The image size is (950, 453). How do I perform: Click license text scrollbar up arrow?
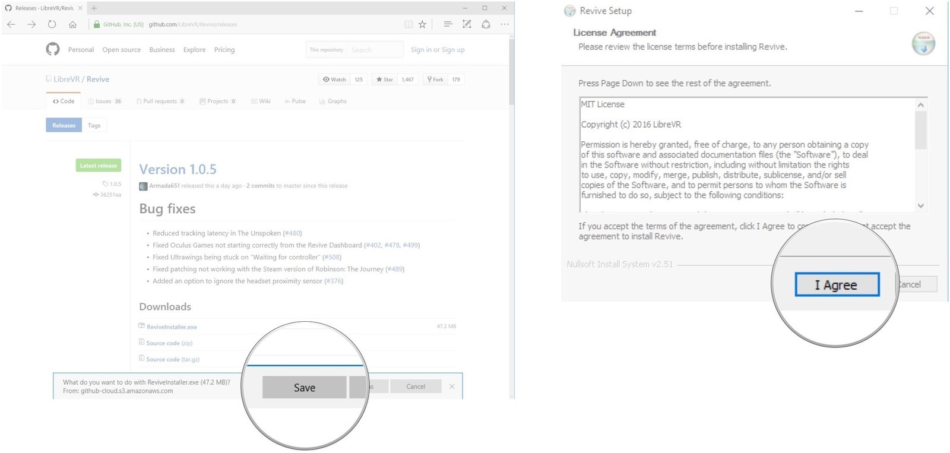(921, 104)
